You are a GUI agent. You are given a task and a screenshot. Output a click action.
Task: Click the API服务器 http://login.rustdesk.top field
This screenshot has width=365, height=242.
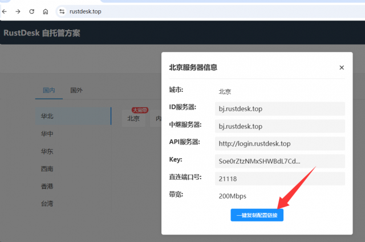tap(280, 144)
